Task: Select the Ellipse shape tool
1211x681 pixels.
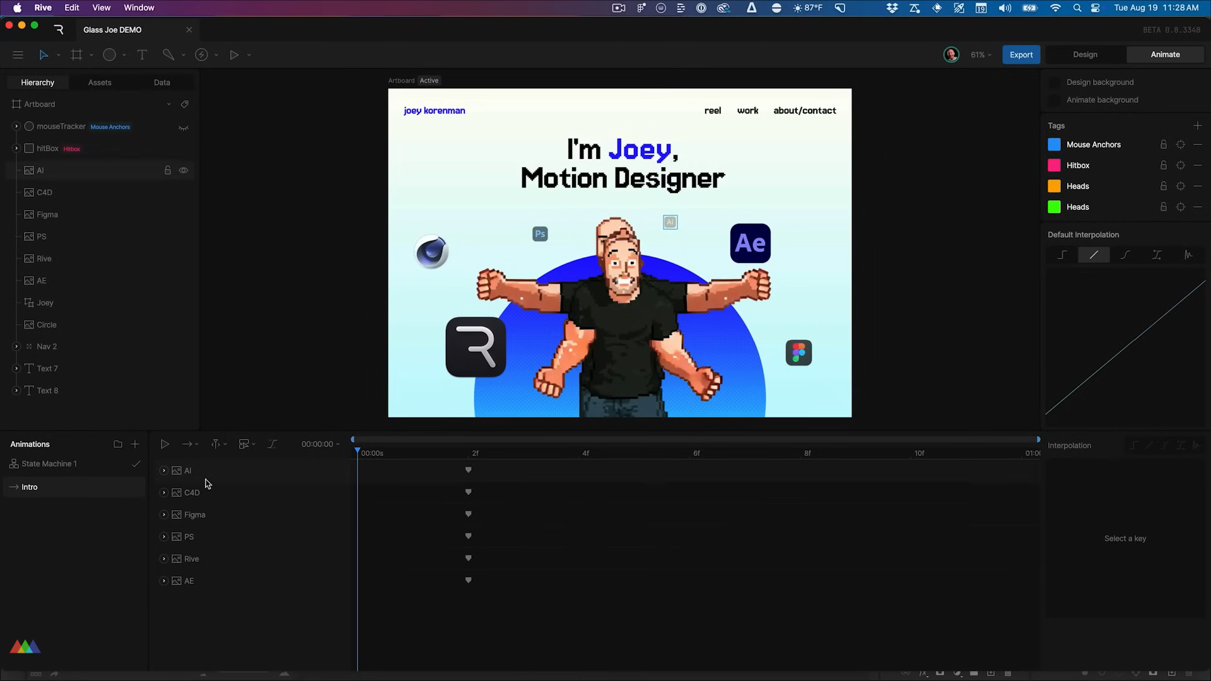Action: [x=109, y=55]
